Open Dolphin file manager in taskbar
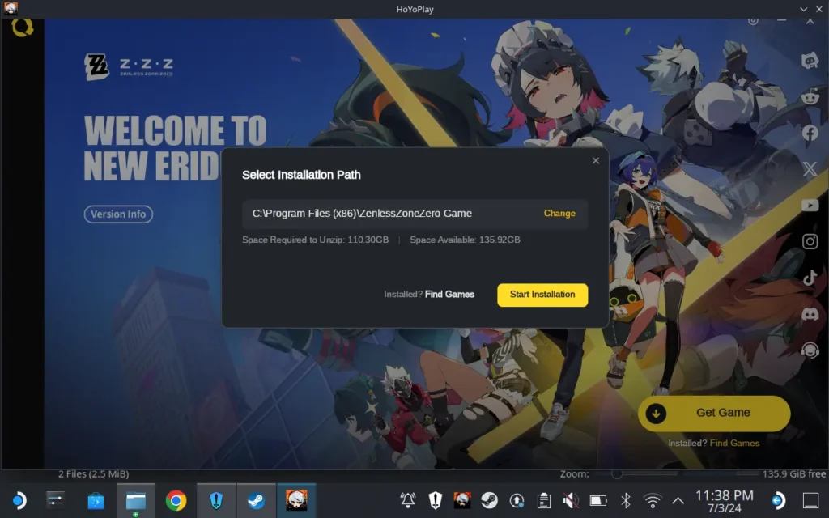829x518 pixels. pyautogui.click(x=136, y=500)
